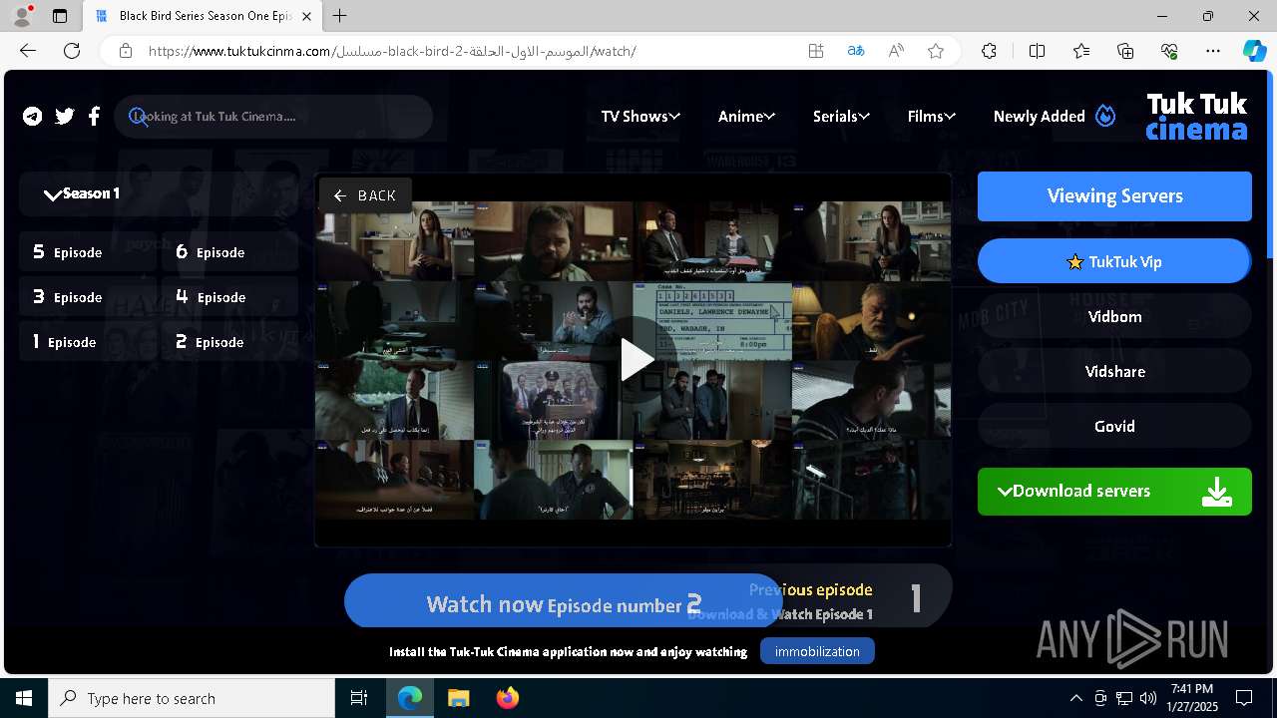Screen dimensions: 1277x718
Task: Open the notification center
Action: pyautogui.click(x=1244, y=698)
